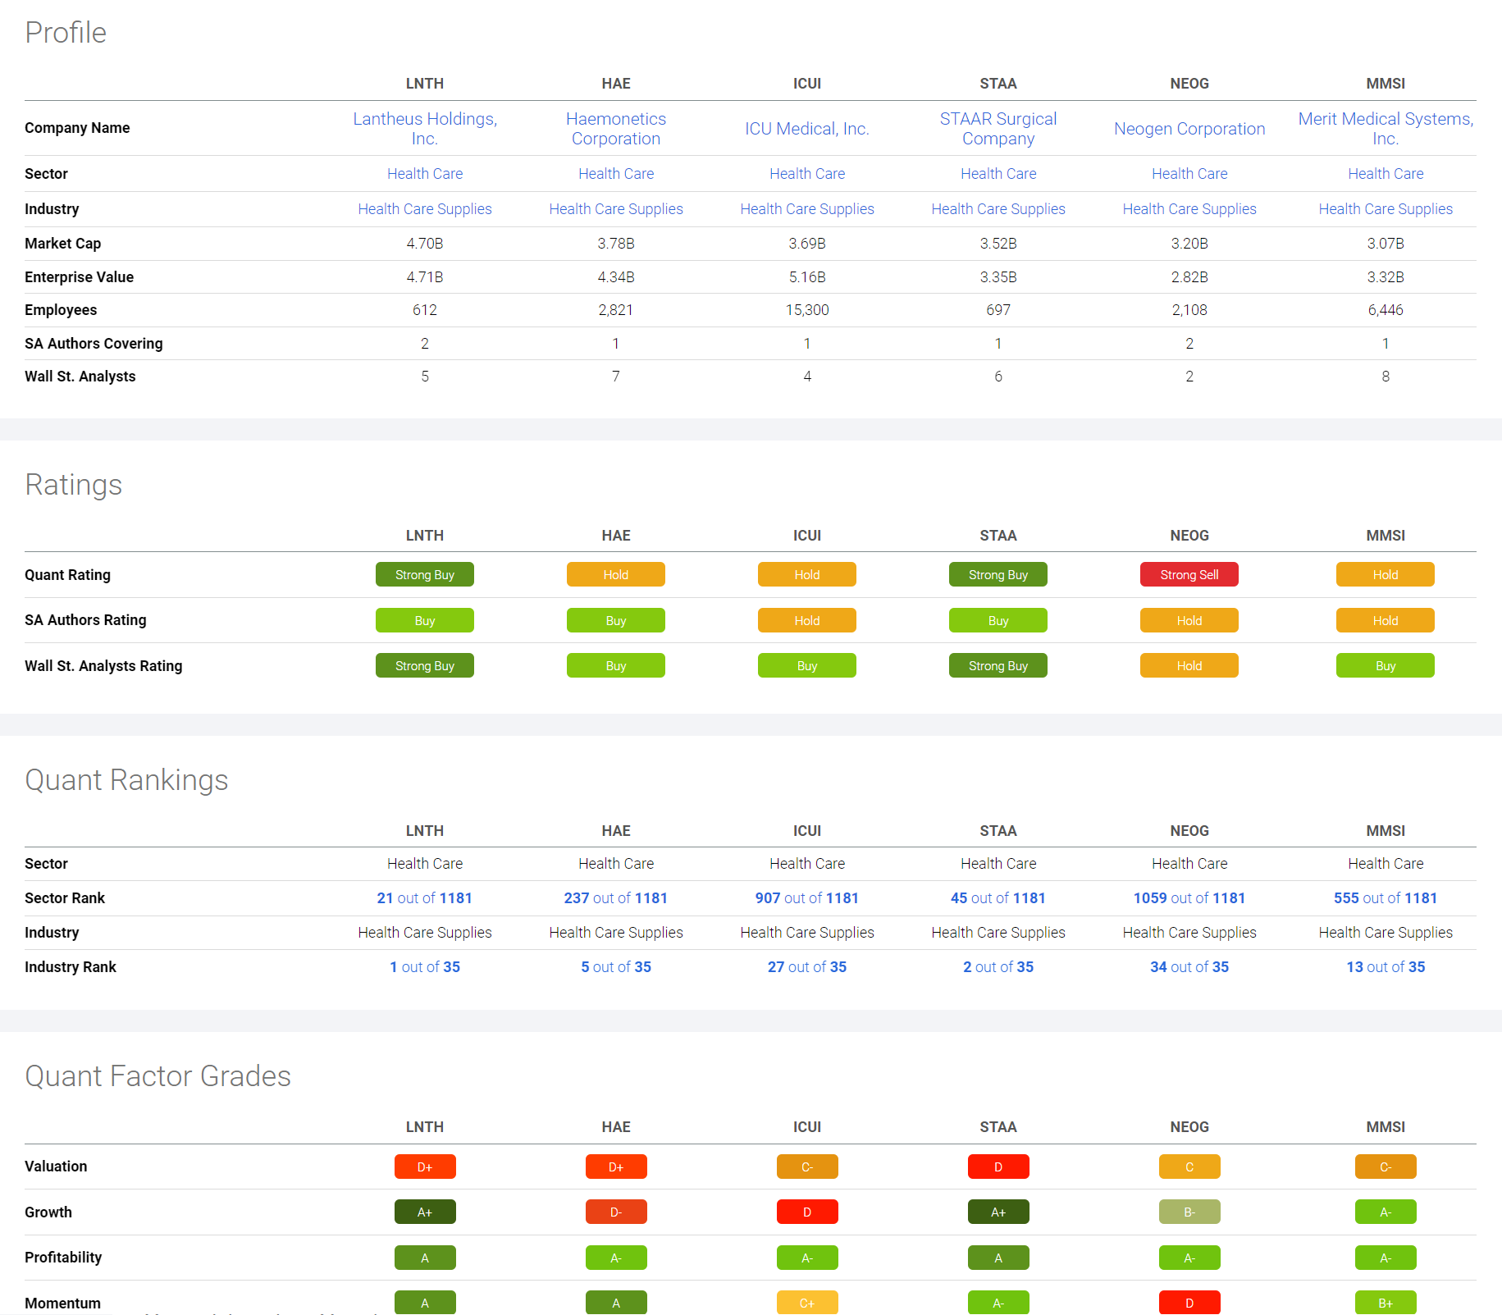This screenshot has height=1315, width=1502.
Task: Click the Enterprise Value row label
Action: tap(79, 277)
